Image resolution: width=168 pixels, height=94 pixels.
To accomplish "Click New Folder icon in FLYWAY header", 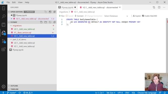I will point(46,22).
